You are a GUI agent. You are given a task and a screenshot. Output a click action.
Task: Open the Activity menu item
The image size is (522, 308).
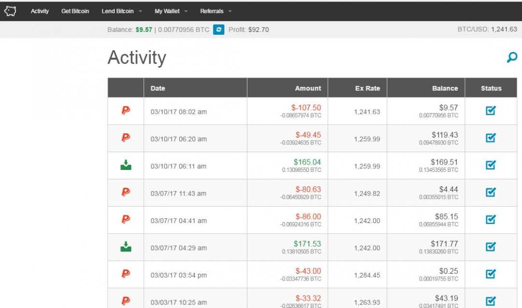point(40,11)
